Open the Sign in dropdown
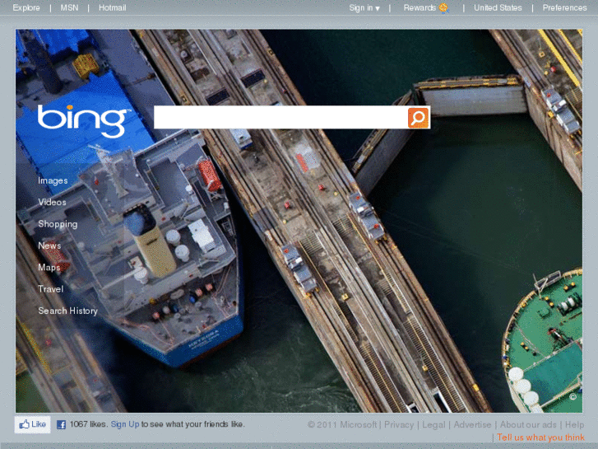Screen dimensions: 598x449 click(x=364, y=7)
